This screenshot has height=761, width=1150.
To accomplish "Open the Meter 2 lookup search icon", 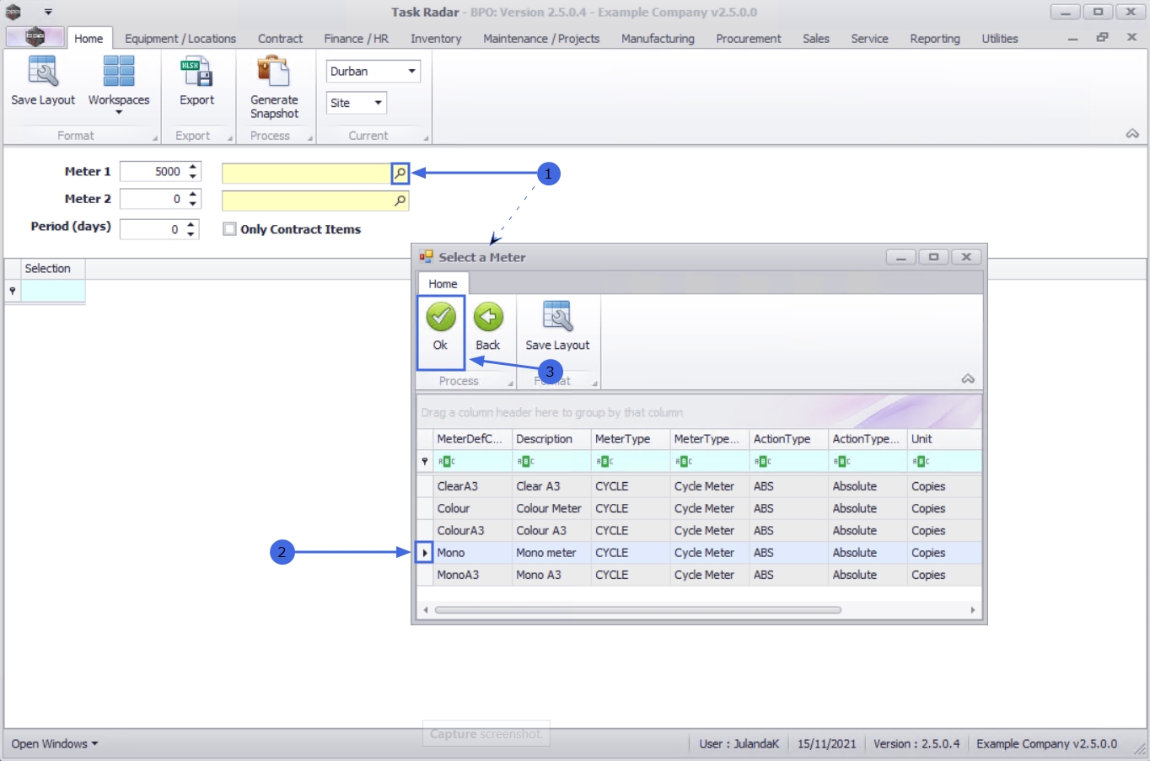I will tap(400, 201).
